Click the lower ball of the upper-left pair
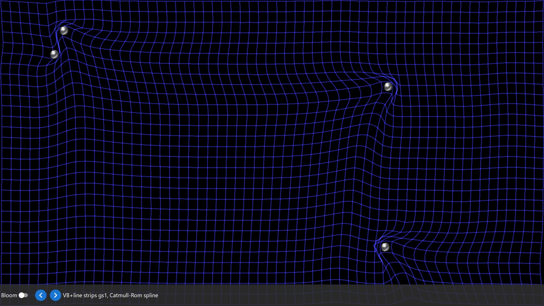The height and width of the screenshot is (306, 544). point(54,54)
